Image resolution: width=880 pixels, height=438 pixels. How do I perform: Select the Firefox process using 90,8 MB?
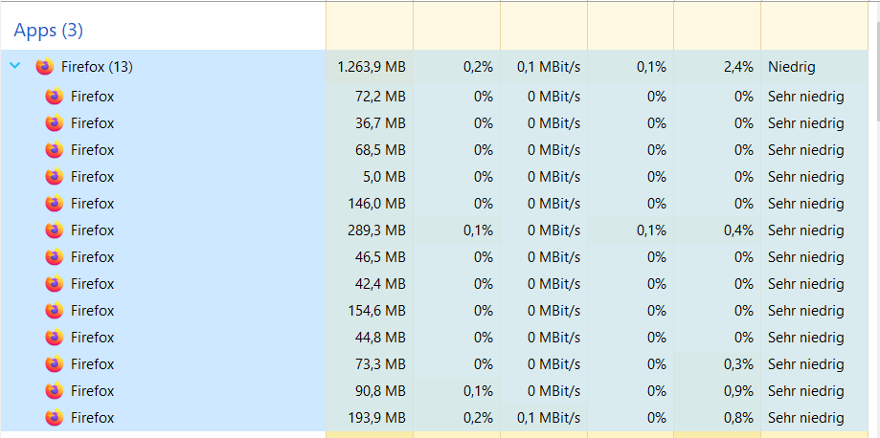92,391
